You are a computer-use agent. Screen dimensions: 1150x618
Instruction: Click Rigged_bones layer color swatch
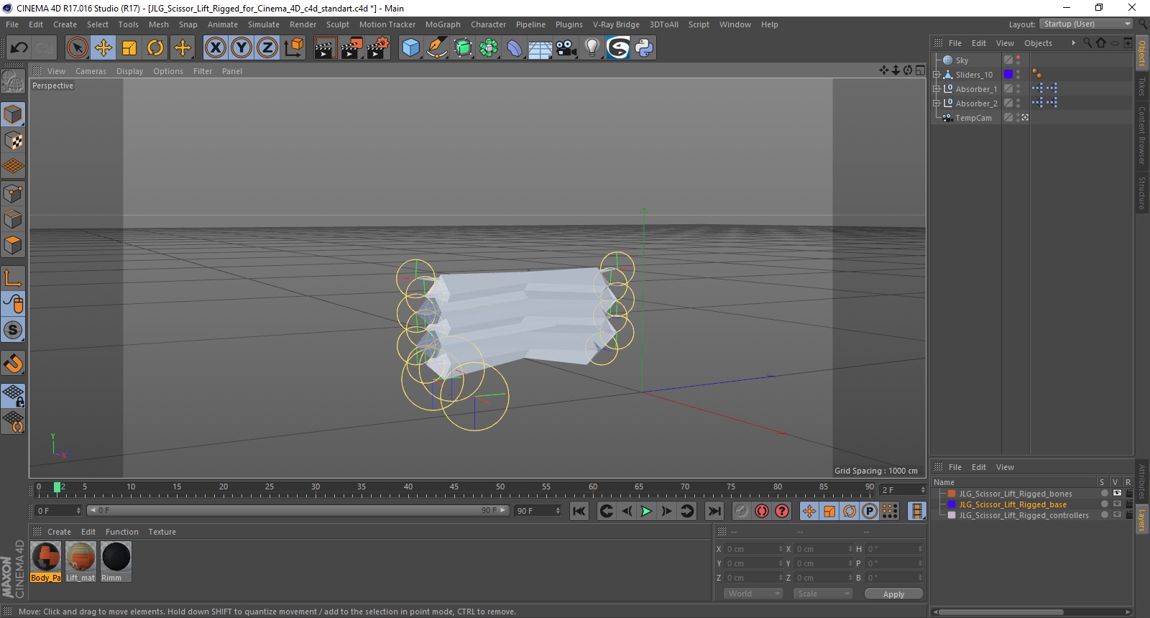tap(952, 494)
